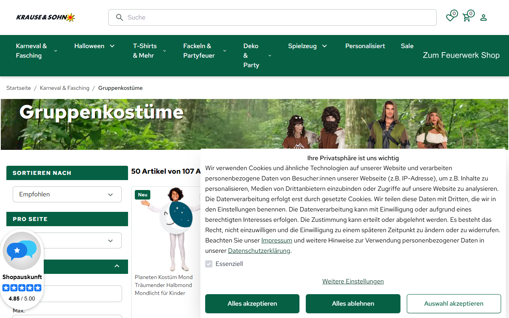Click Alles ablehnen button
Viewport: 509px width, 318px height.
tap(353, 304)
